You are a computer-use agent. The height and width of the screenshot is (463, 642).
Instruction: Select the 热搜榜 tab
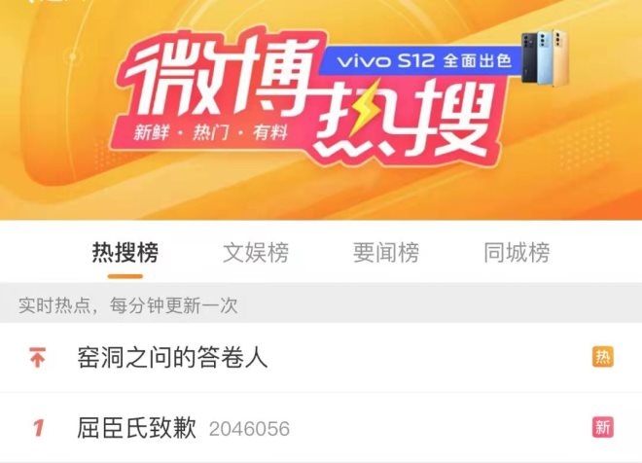point(125,252)
